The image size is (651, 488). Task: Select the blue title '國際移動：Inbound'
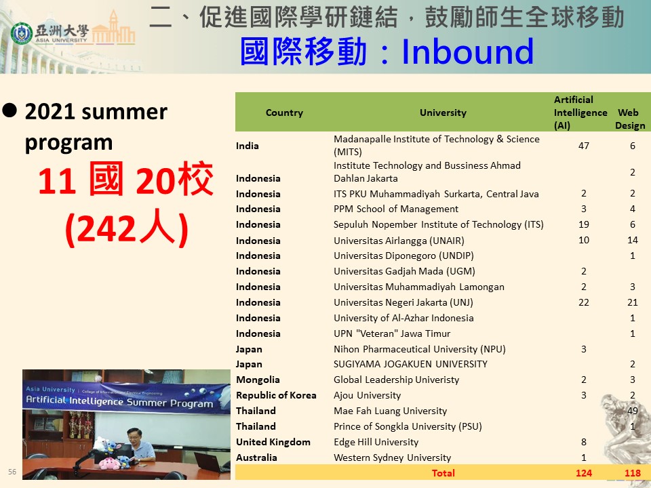(x=387, y=52)
